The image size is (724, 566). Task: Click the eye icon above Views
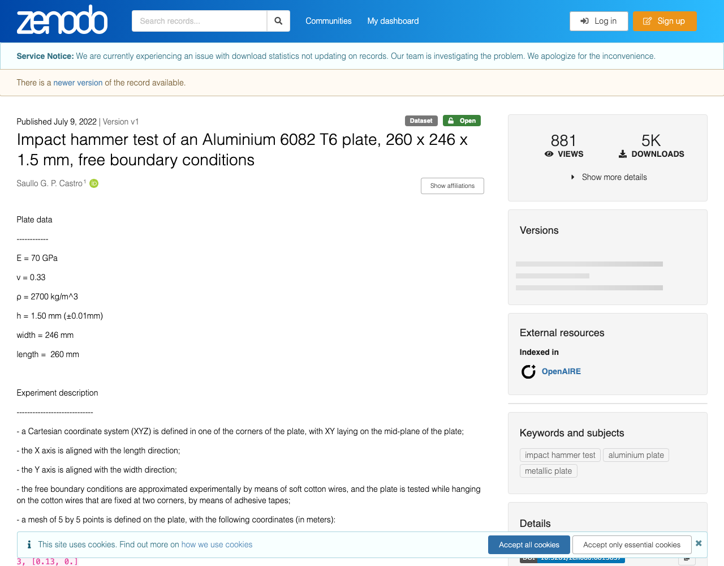(x=549, y=154)
